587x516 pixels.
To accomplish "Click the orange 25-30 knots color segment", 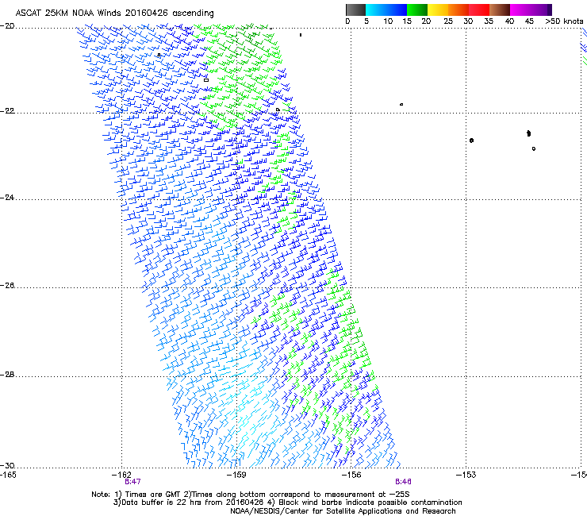I will point(458,10).
